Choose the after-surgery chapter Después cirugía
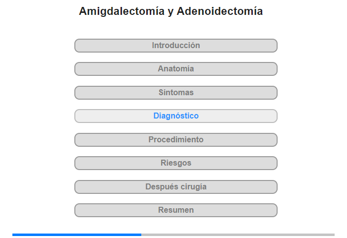The image size is (347, 238). tap(175, 187)
